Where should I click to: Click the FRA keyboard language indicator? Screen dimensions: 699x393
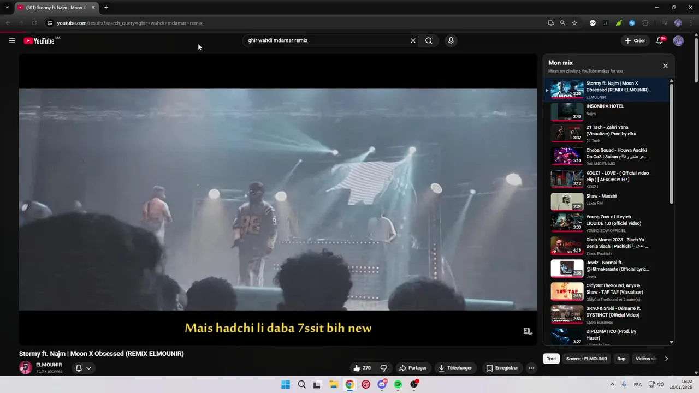click(637, 385)
